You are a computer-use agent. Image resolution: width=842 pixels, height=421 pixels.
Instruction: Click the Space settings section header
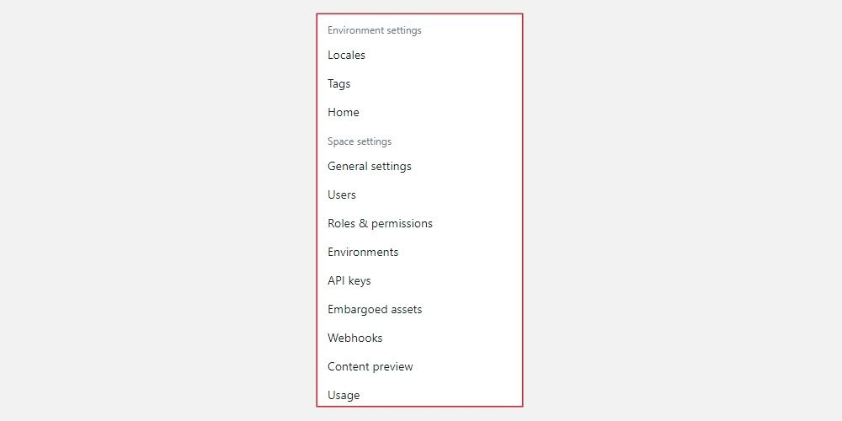click(360, 141)
